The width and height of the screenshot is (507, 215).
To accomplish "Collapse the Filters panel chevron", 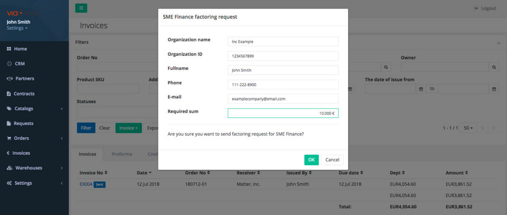I will pyautogui.click(x=499, y=42).
